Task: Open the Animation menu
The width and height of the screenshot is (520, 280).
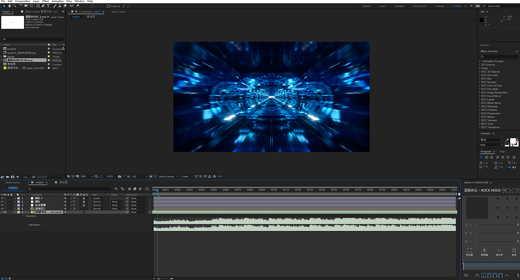Action: click(57, 1)
